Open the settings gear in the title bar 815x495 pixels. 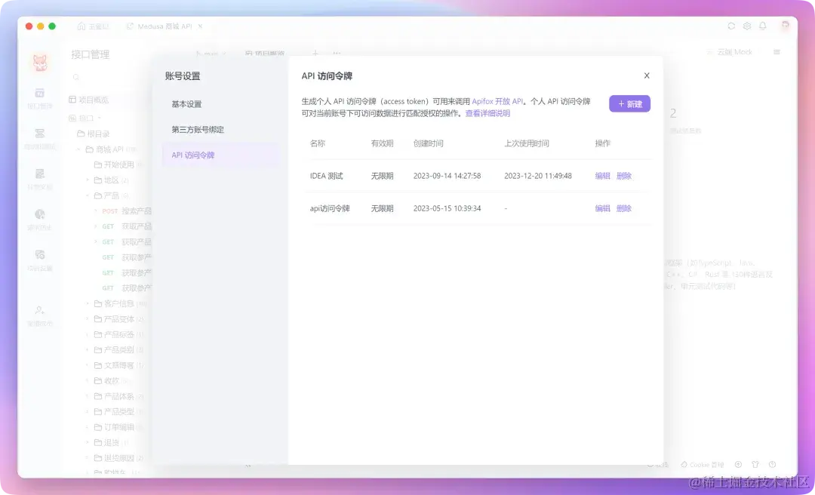click(746, 25)
